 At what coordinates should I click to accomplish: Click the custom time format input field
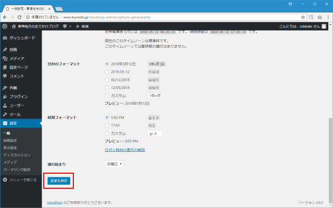pos(155,133)
